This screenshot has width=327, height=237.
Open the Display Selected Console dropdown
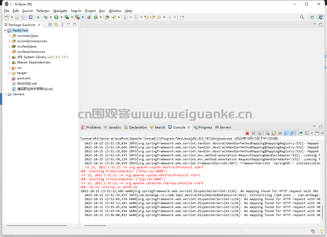click(x=312, y=133)
